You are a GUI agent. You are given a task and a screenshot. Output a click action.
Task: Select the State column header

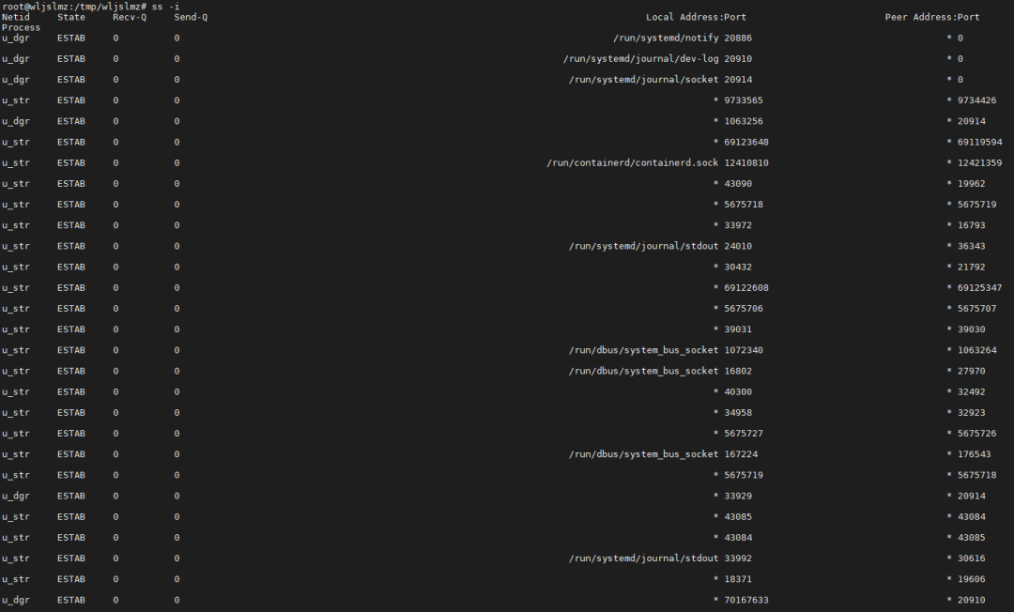coord(71,17)
